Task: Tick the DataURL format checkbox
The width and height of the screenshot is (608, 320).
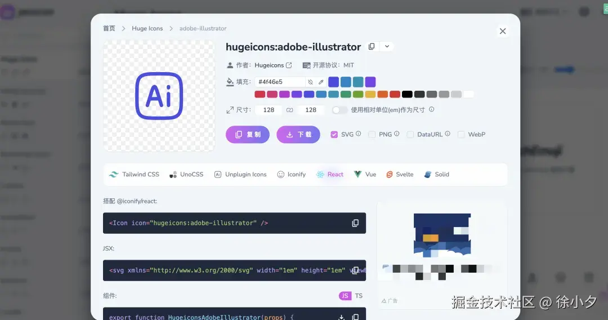Action: (x=410, y=135)
